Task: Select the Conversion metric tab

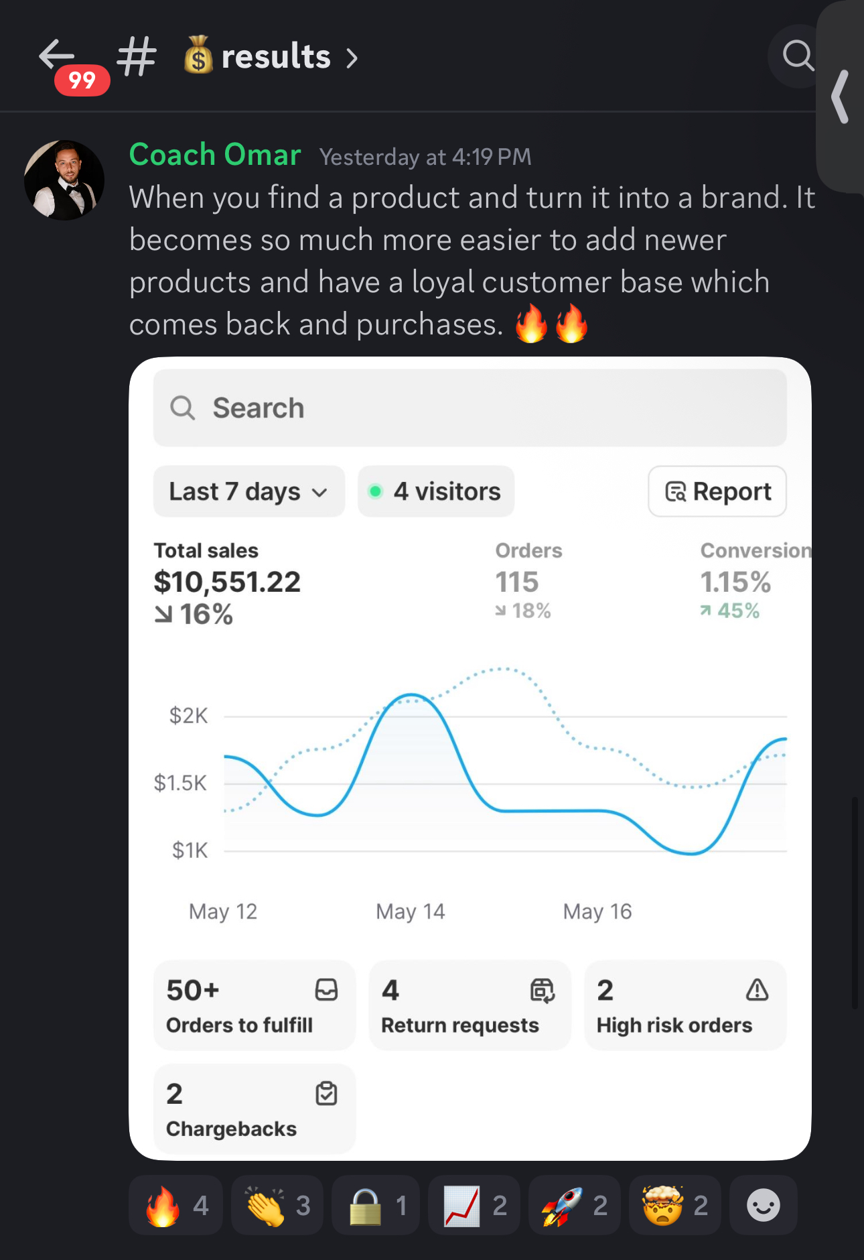Action: pyautogui.click(x=753, y=580)
